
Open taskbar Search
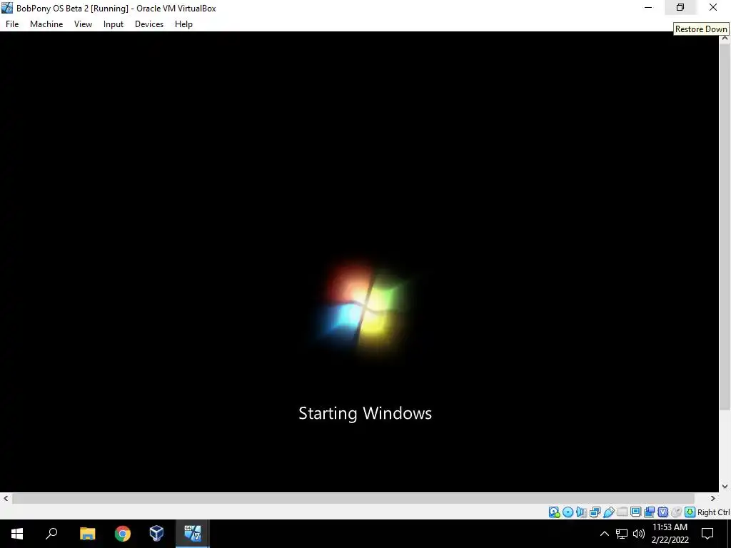tap(51, 534)
